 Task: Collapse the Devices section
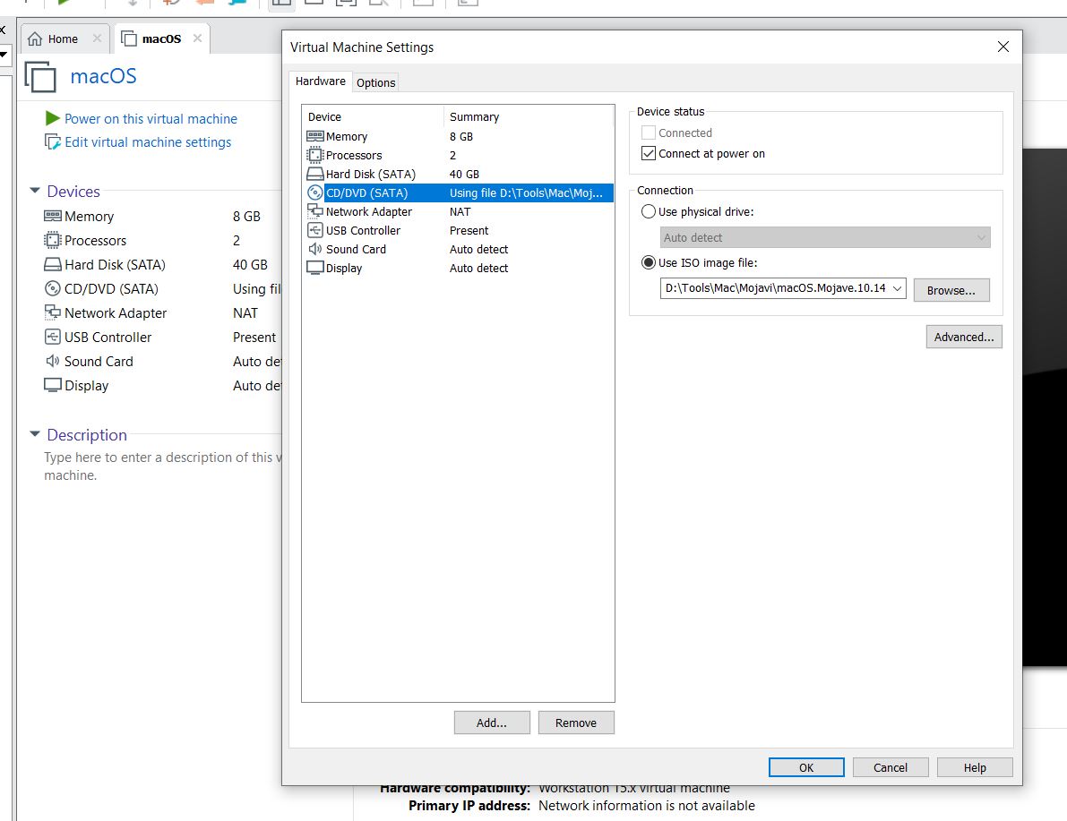coord(35,191)
